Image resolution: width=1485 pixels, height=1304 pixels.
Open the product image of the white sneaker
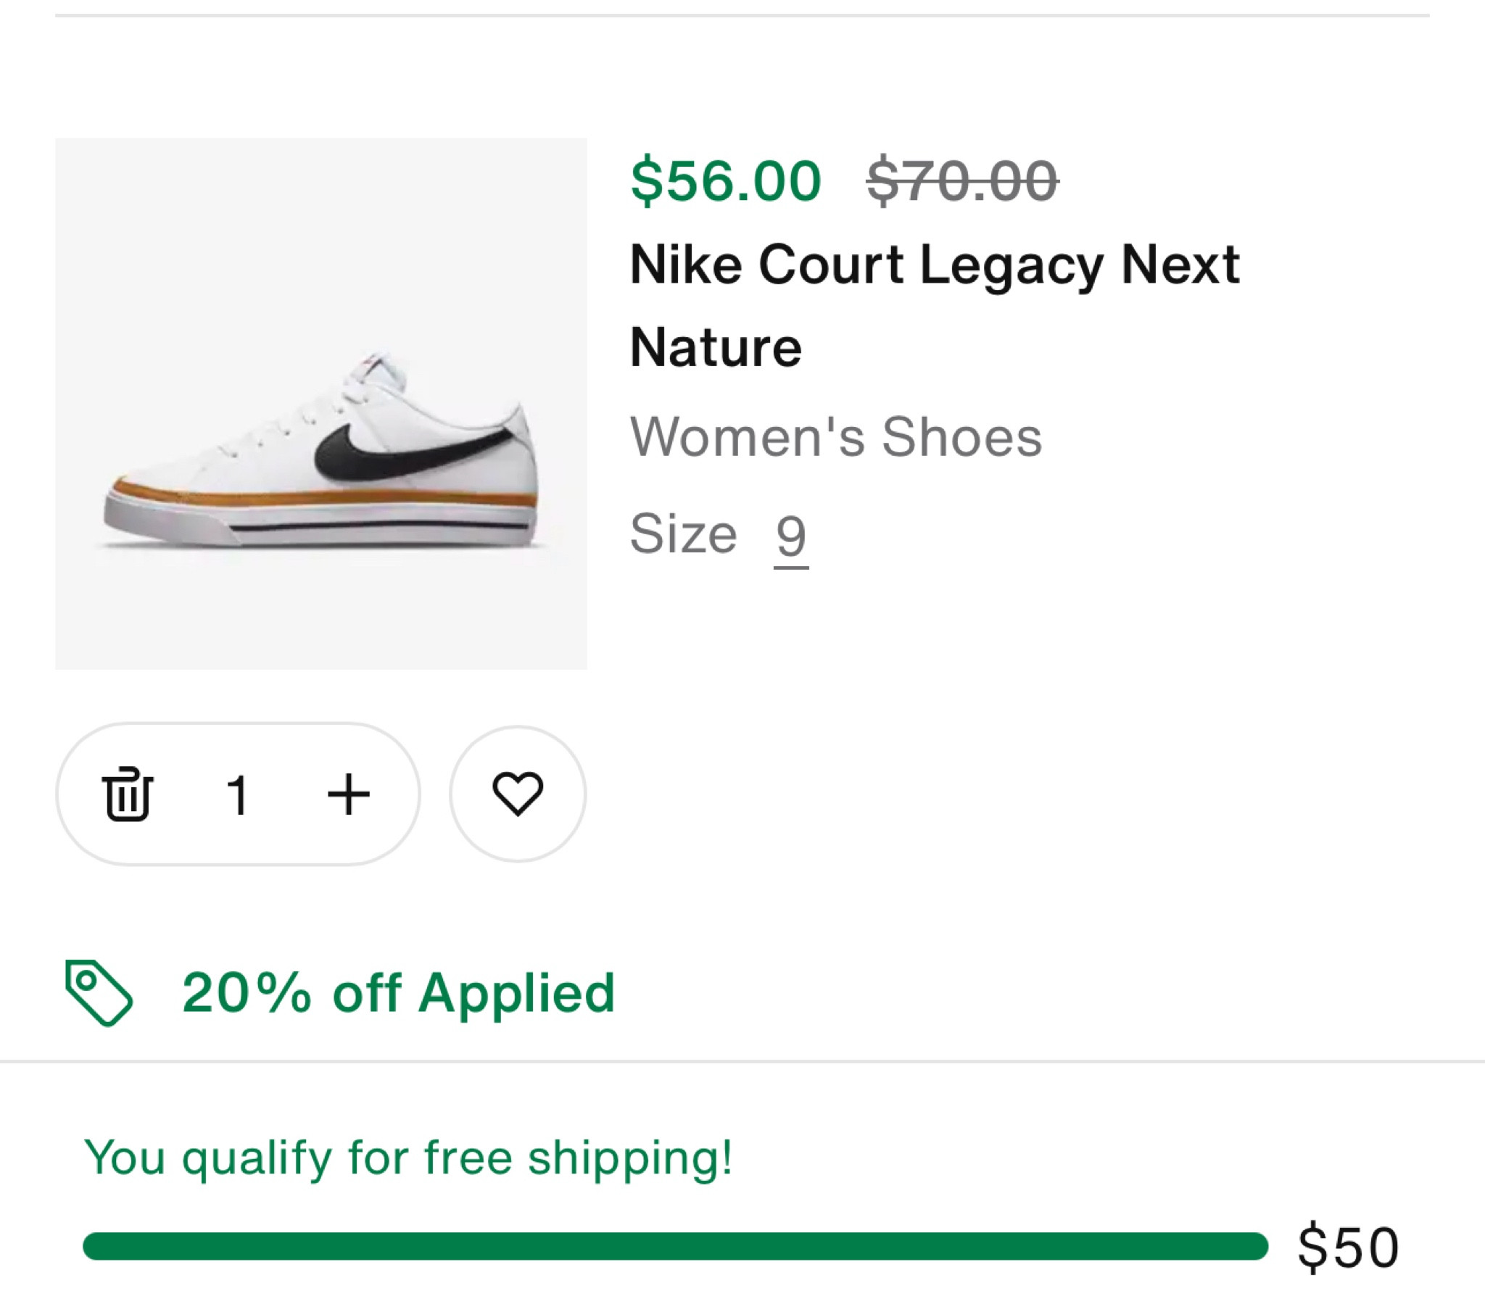coord(321,404)
